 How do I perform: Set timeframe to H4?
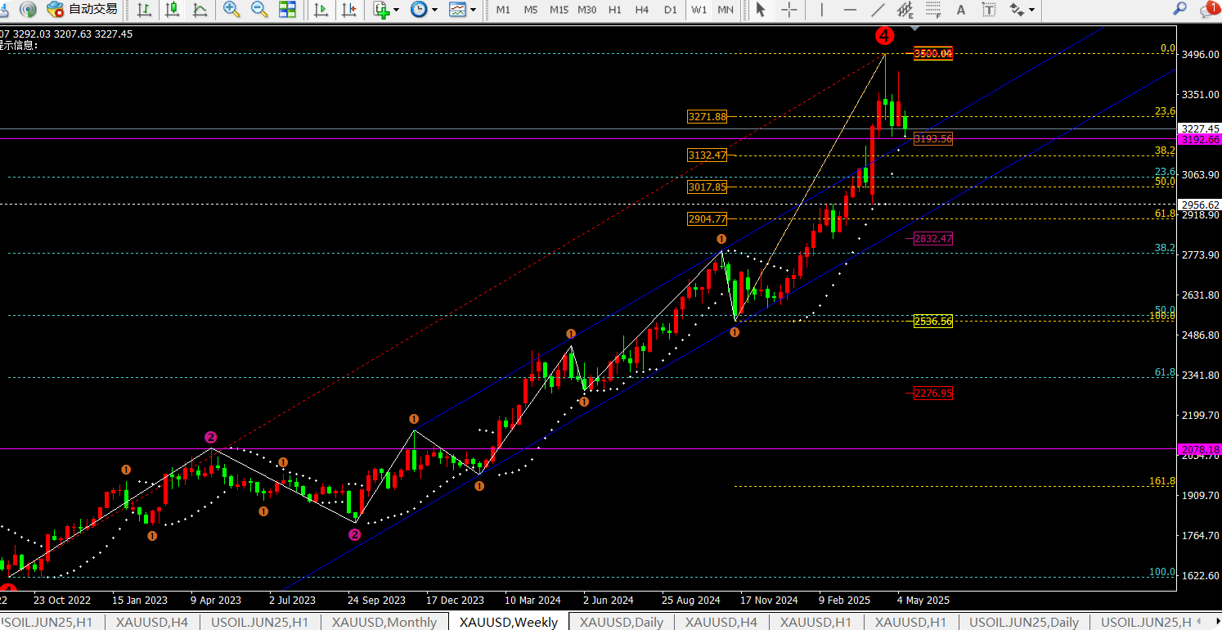pyautogui.click(x=642, y=10)
